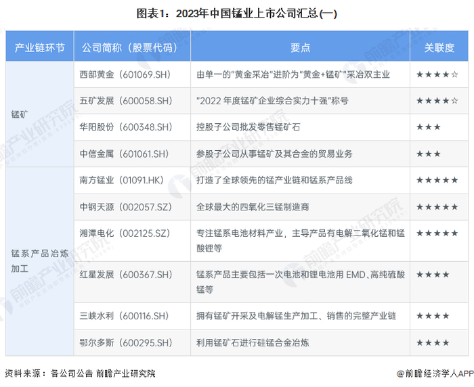Click four-star rating in 三峡水利 row
The image size is (474, 387).
pos(433,316)
